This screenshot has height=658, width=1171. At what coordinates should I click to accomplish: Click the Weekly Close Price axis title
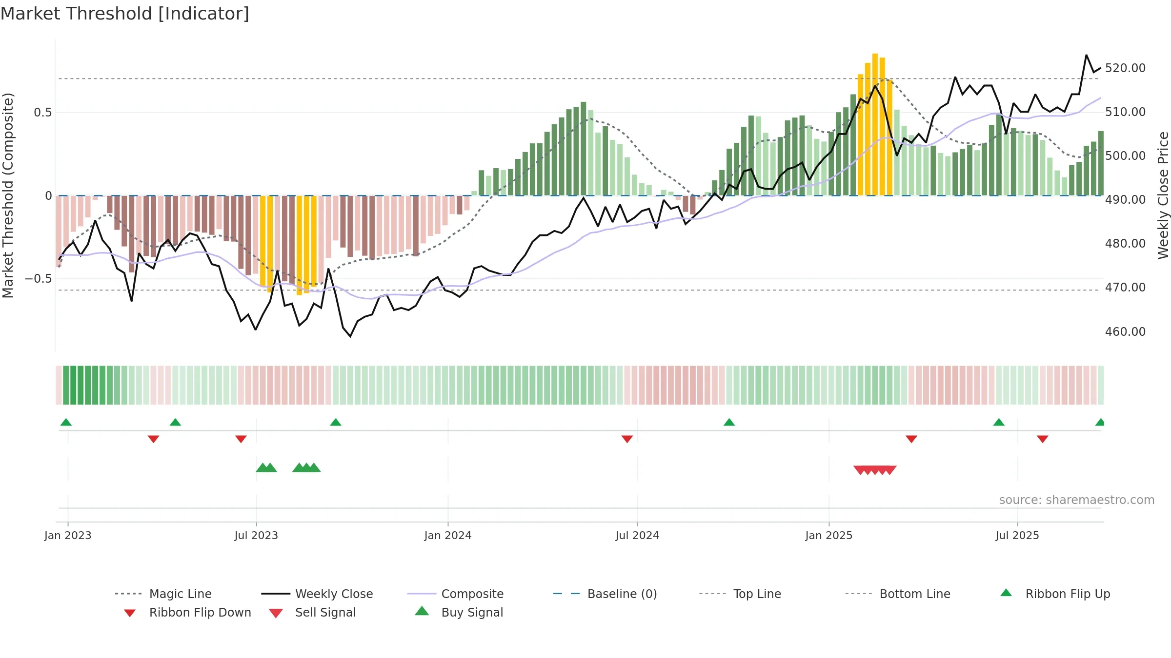click(1163, 195)
